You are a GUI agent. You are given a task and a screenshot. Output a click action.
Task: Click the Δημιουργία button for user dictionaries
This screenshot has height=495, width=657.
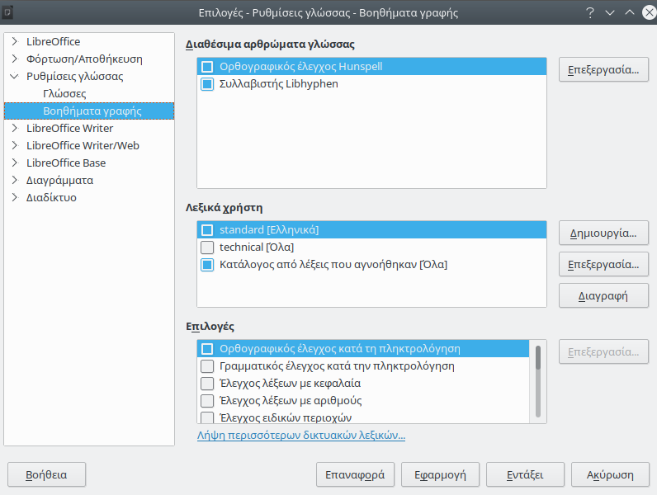[x=603, y=233]
